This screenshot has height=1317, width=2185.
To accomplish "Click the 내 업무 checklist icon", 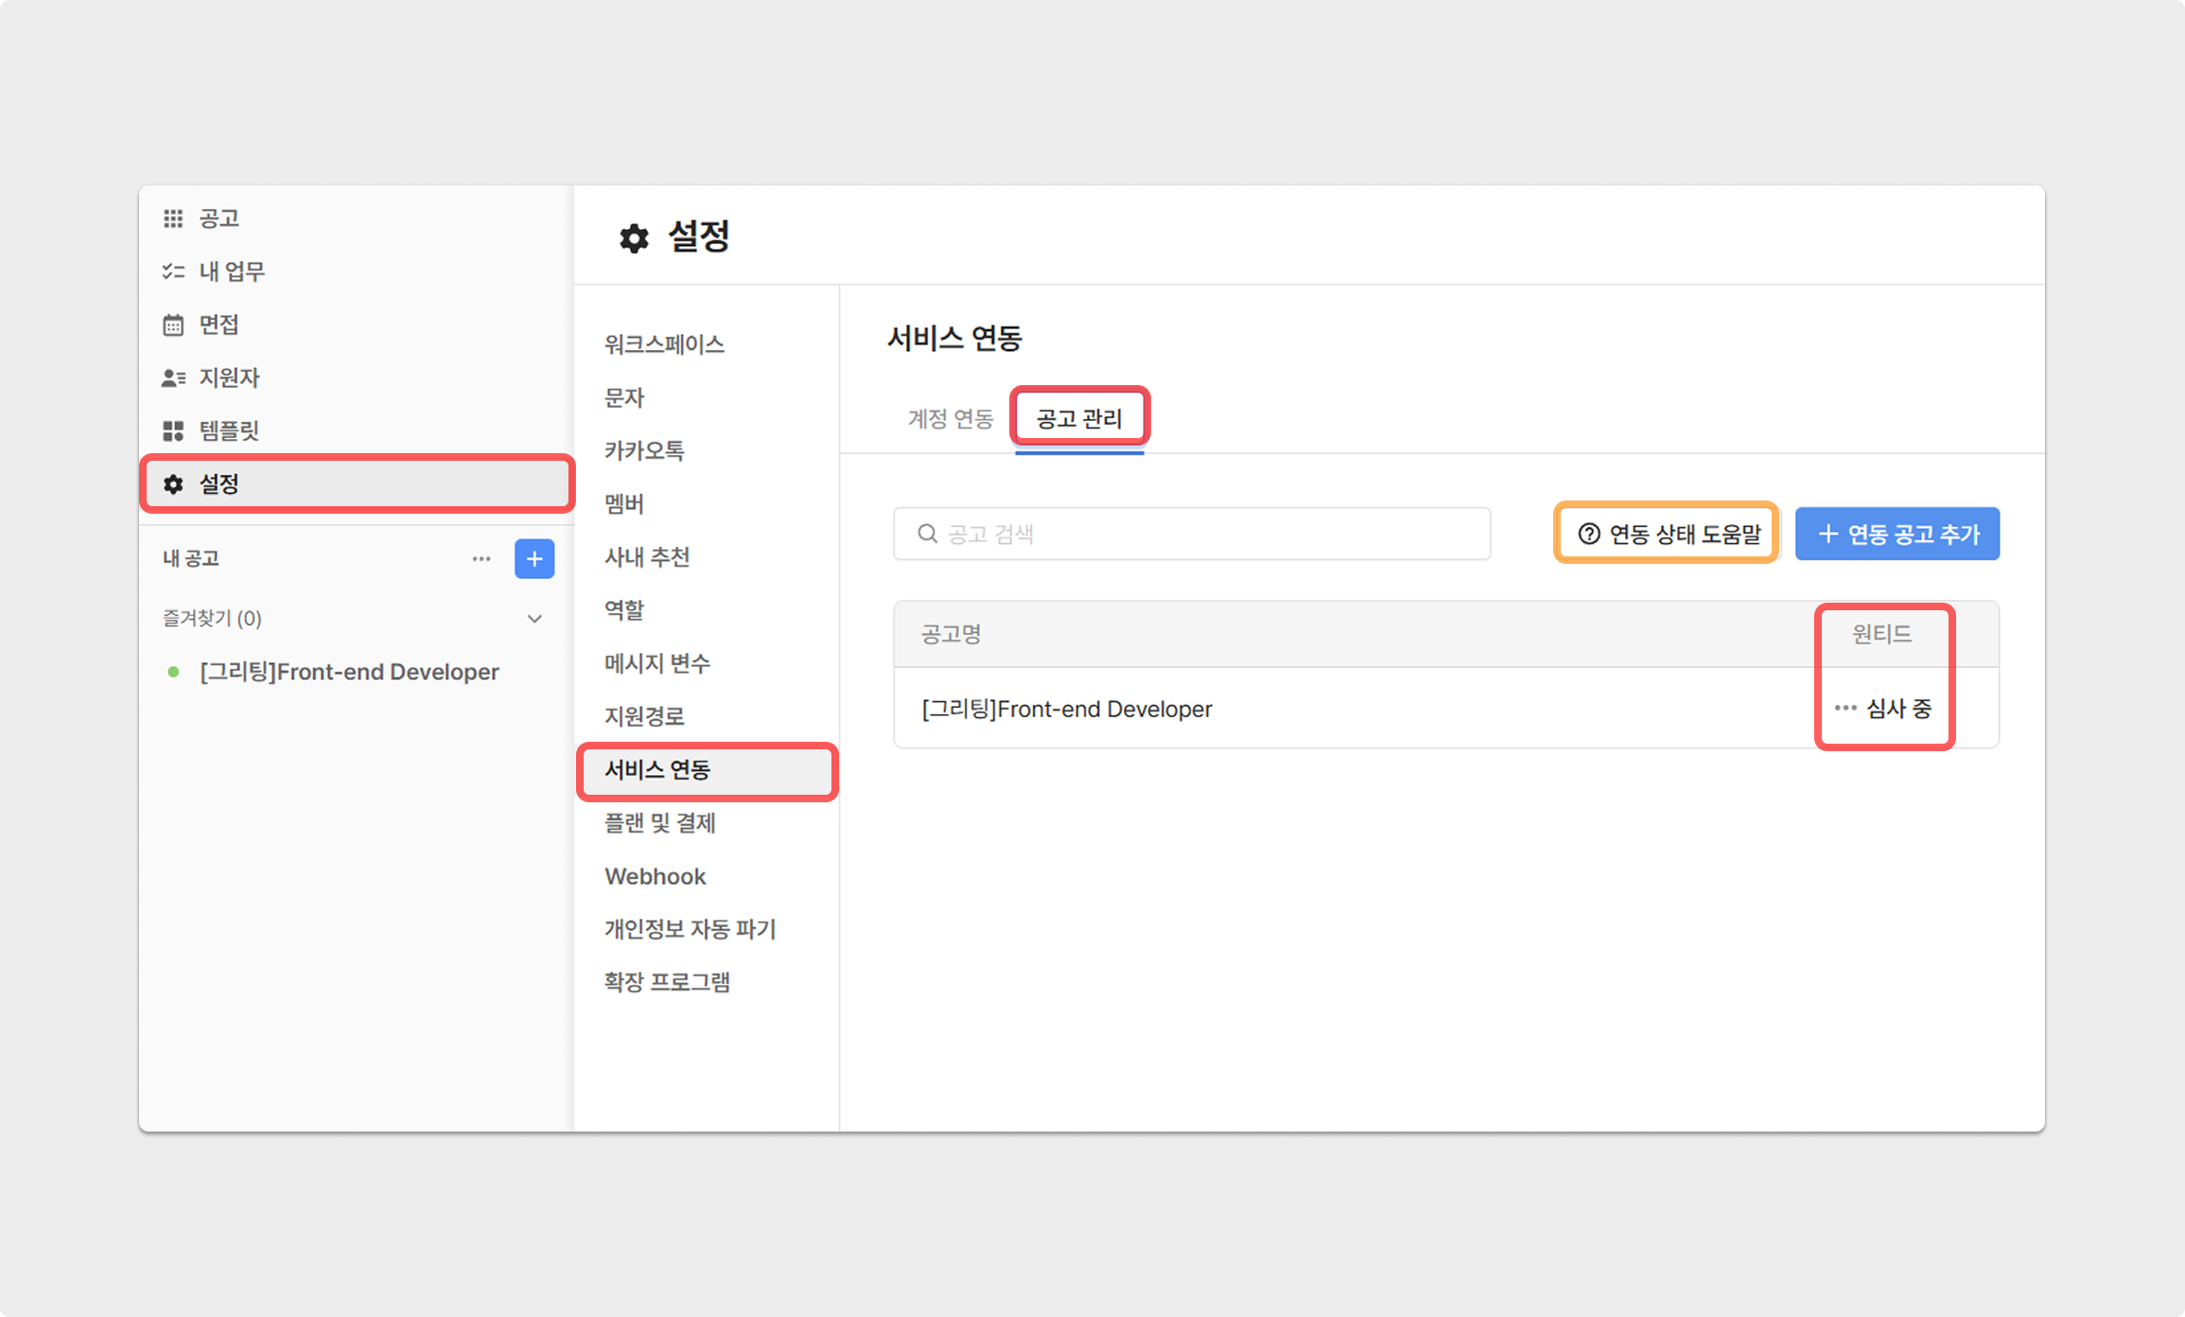I will [x=173, y=272].
